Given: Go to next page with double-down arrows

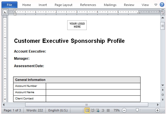Looking at the screenshot, I should click(163, 100).
